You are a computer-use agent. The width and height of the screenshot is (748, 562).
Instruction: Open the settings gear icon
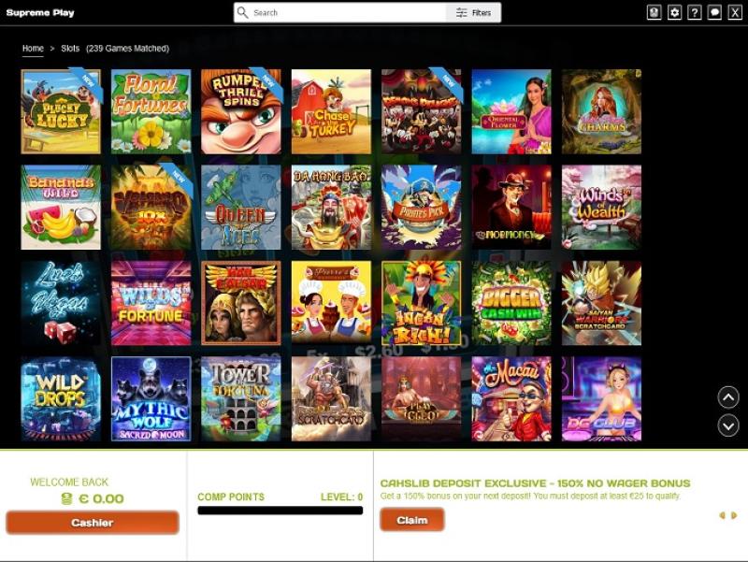click(x=674, y=12)
